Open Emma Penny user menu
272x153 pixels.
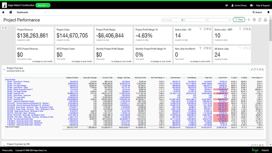pyautogui.click(x=239, y=5)
